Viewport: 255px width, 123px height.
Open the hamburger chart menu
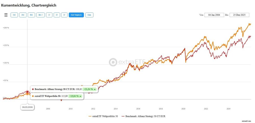[6, 15]
